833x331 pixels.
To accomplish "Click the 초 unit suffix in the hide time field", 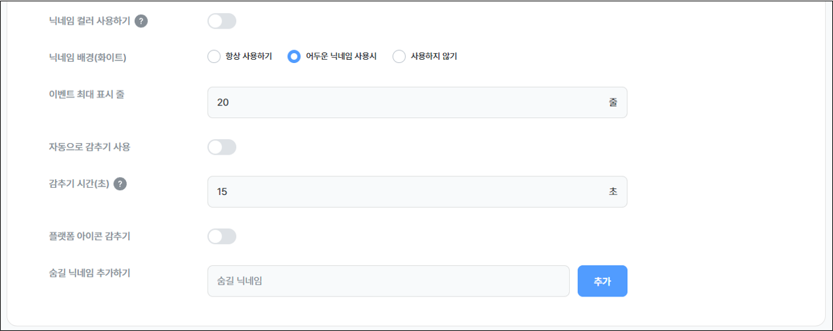I will (x=613, y=192).
